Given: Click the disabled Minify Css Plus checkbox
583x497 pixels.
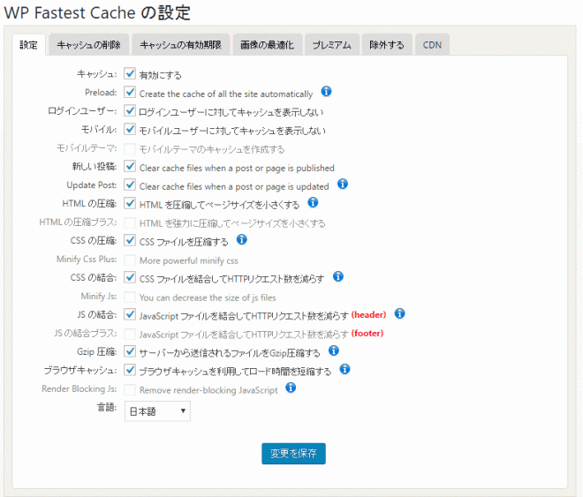Looking at the screenshot, I should (x=130, y=260).
